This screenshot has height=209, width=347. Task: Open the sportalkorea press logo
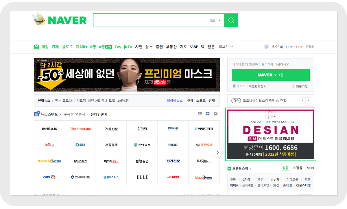coord(49,161)
